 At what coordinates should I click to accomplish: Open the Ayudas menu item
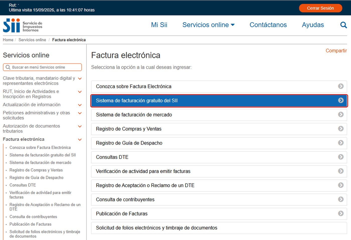coord(313,25)
